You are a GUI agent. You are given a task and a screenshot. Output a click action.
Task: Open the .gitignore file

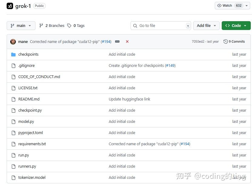tap(26, 66)
